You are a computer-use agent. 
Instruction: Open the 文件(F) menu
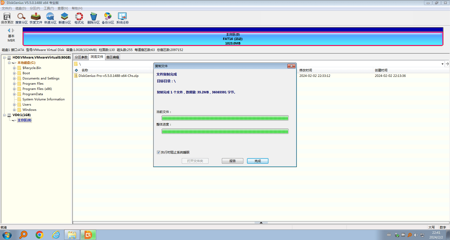pos(7,8)
